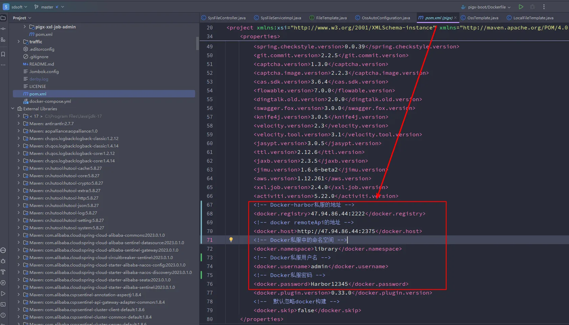Show more tool windows via ellipsis icon

pos(3,65)
